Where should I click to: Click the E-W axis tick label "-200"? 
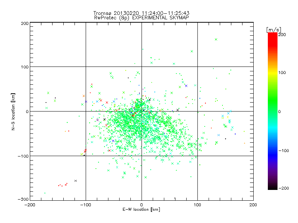click(30, 205)
